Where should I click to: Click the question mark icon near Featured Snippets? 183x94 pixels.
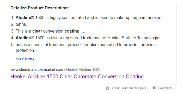107,88
